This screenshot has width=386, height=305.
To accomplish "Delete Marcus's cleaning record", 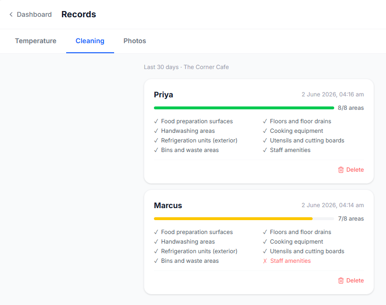I will (x=351, y=281).
